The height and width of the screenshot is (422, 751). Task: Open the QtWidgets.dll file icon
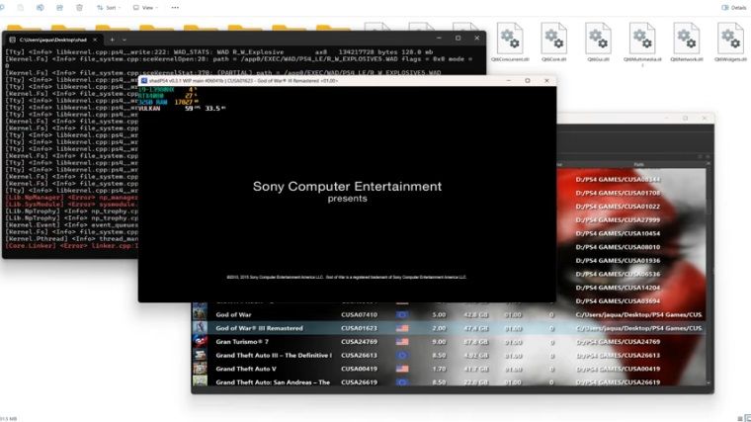tap(730, 41)
